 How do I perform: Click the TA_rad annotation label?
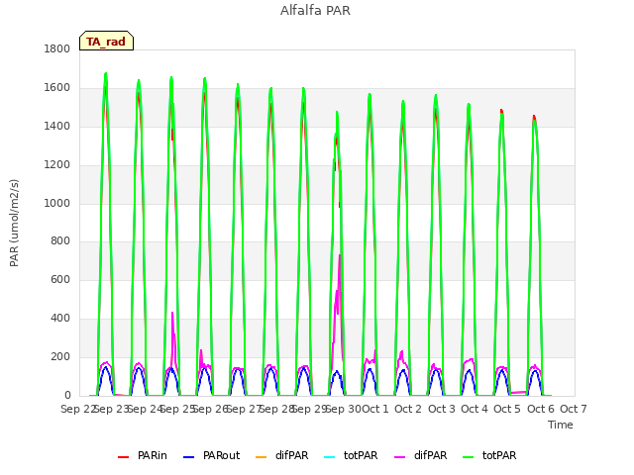[x=106, y=41]
